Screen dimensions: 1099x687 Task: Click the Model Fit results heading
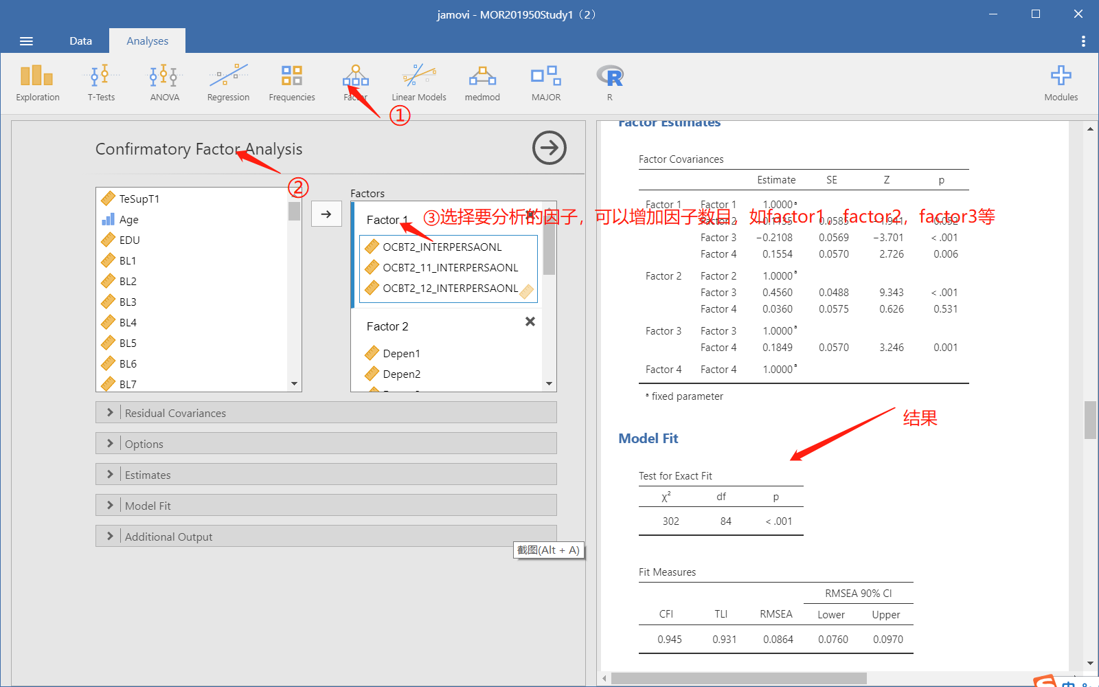pyautogui.click(x=648, y=438)
